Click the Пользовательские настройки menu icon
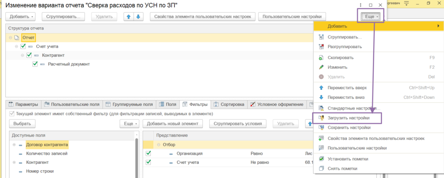Viewport: 444px width, 178px height. (321, 148)
